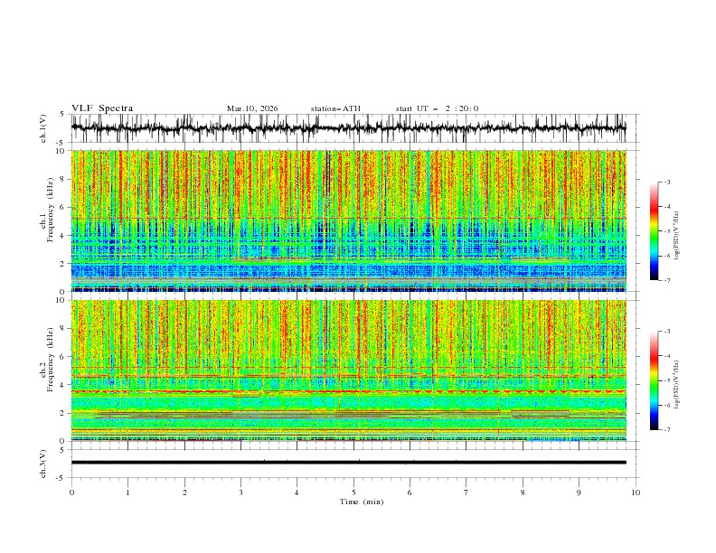Click the "-3" label on ch.1 color bar
The width and height of the screenshot is (716, 553).
[666, 182]
